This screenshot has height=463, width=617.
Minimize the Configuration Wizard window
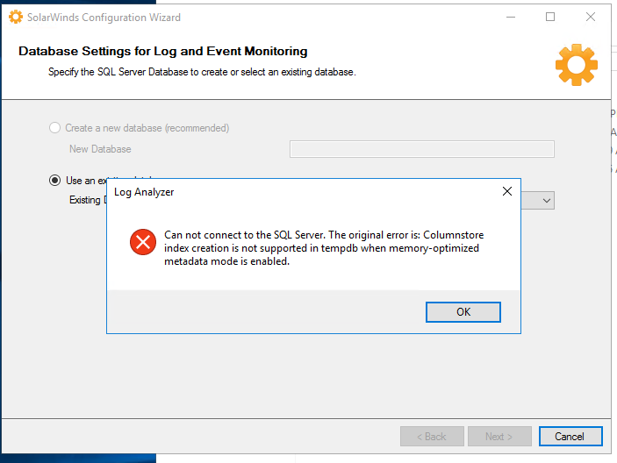tap(510, 17)
